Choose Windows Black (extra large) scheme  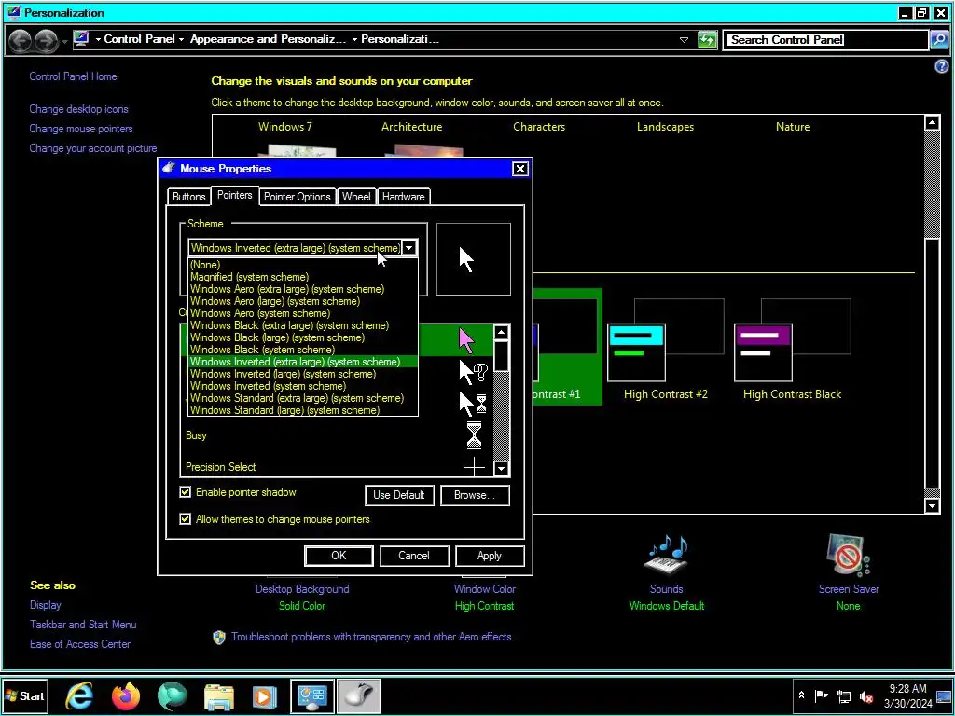(303, 325)
